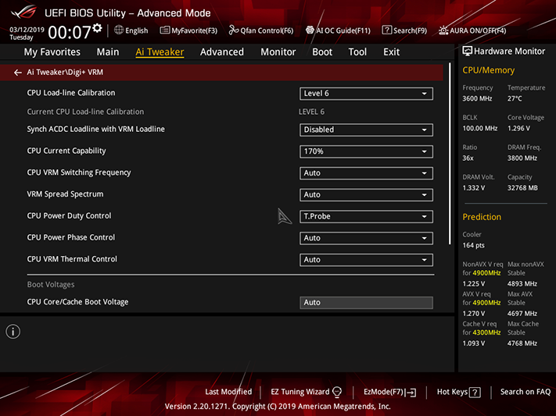Click Search on FAQ
Viewport: 556px width, 416px height.
(526, 392)
